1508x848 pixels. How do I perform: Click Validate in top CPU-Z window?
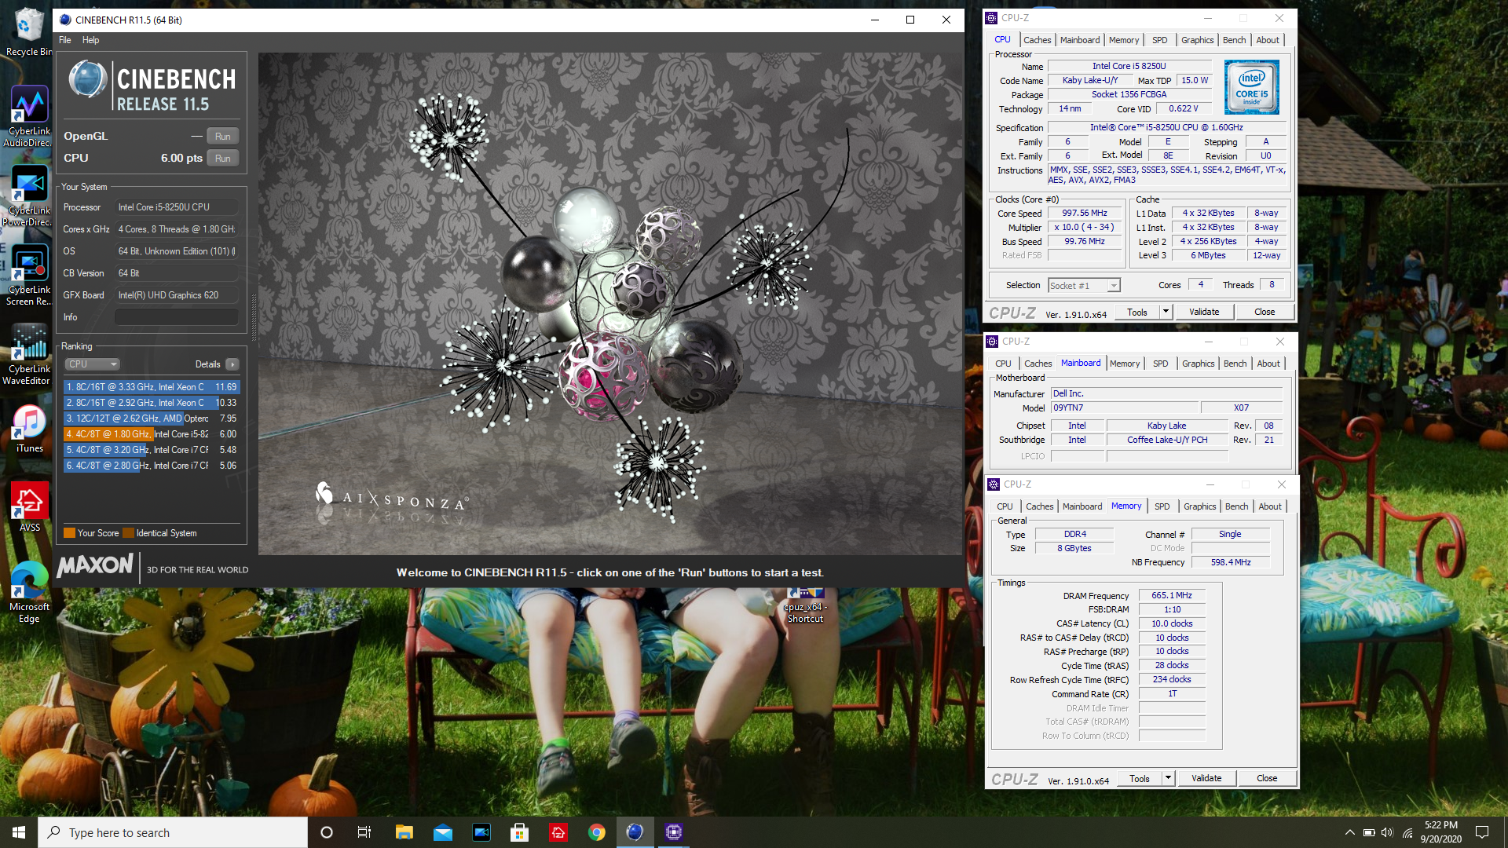pos(1204,312)
